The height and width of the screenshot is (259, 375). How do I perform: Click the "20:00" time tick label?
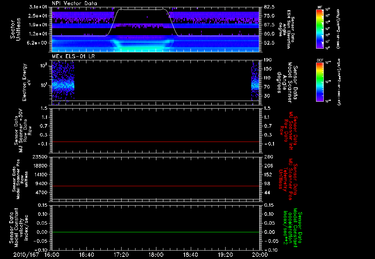pyautogui.click(x=260, y=255)
